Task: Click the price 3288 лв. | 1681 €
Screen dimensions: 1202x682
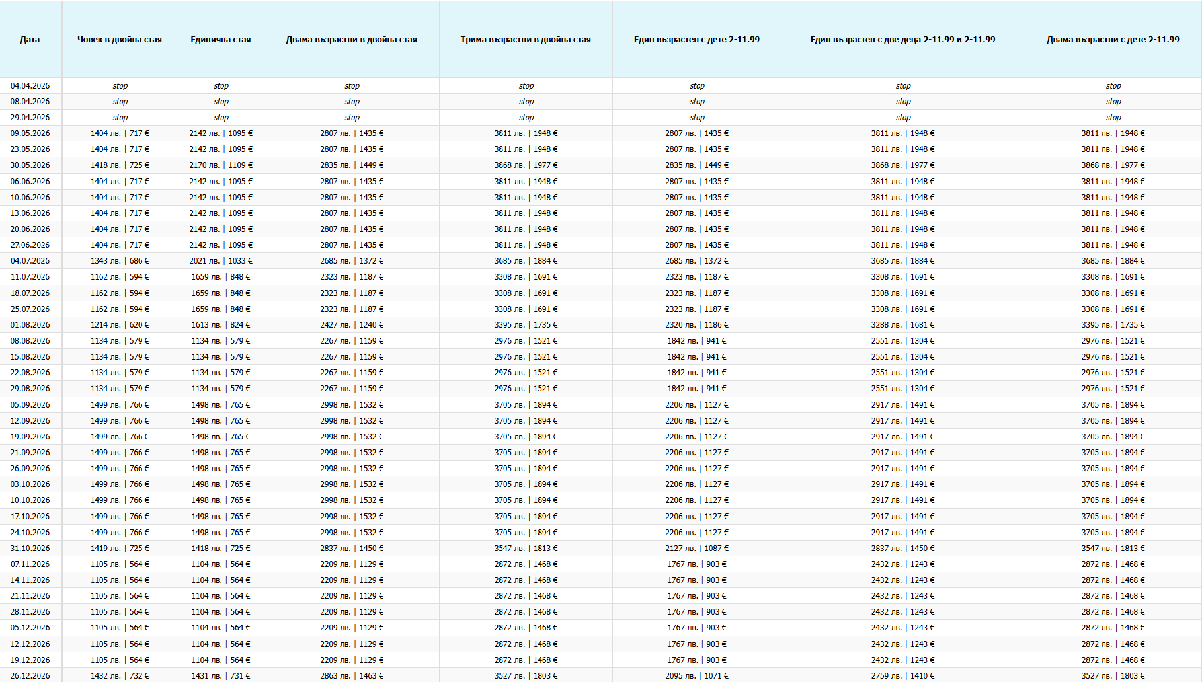Action: (902, 325)
